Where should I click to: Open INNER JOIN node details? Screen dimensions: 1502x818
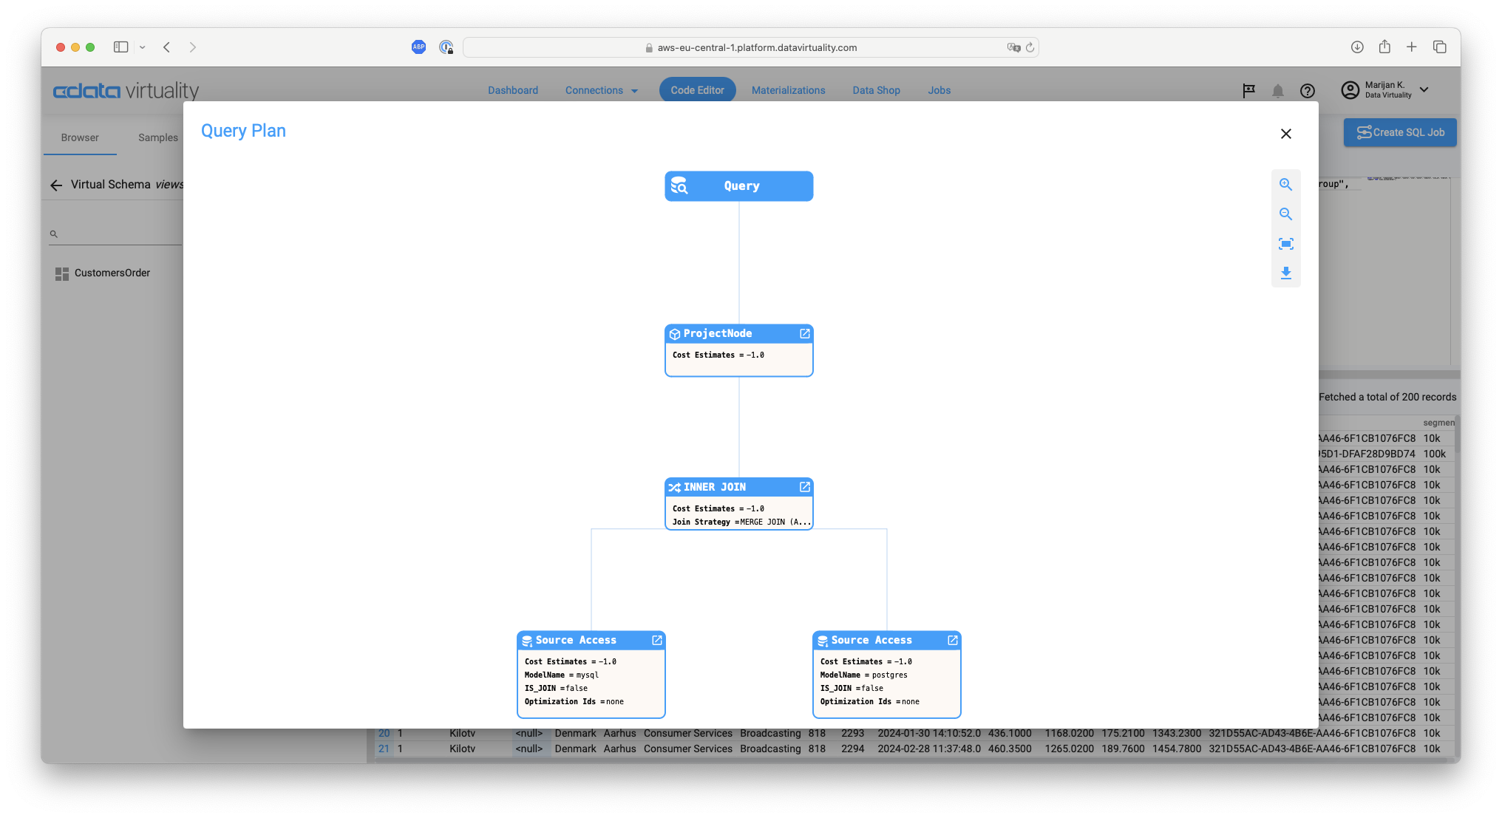click(x=804, y=487)
